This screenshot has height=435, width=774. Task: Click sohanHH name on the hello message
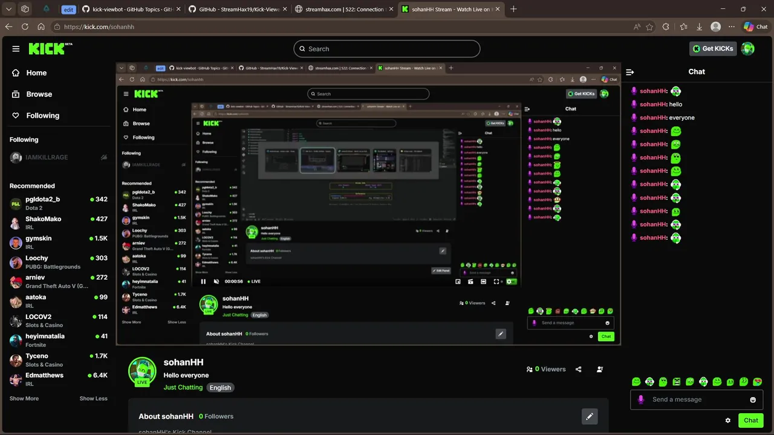[x=653, y=105]
